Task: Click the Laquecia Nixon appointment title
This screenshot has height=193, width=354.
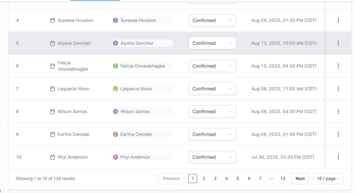Action: tap(73, 89)
